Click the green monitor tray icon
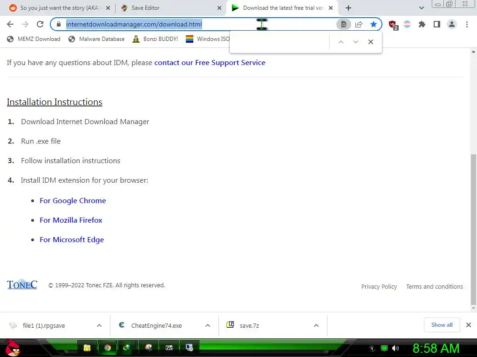 tap(384, 348)
